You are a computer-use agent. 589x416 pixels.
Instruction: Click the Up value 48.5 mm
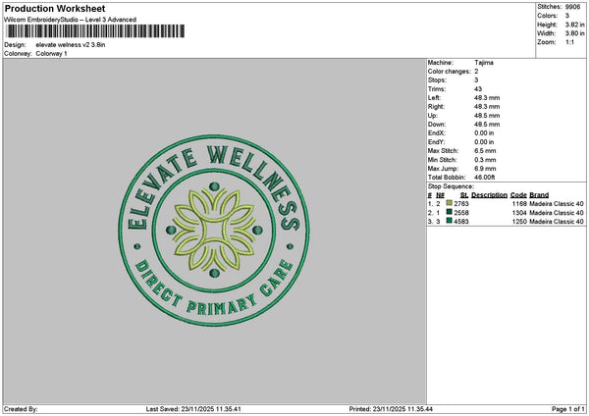(x=487, y=116)
